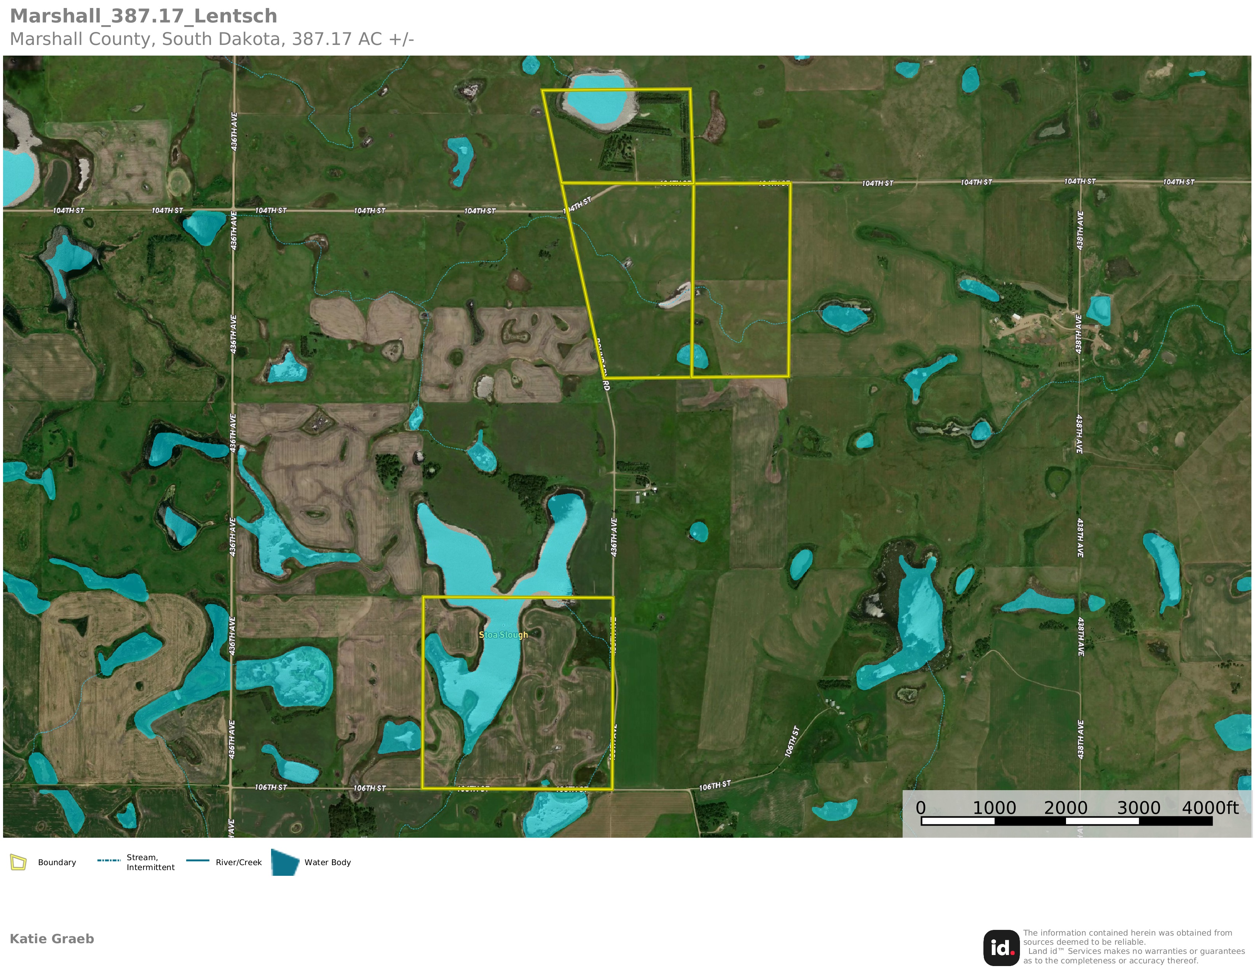Click the Water Body legend text label

(x=327, y=862)
